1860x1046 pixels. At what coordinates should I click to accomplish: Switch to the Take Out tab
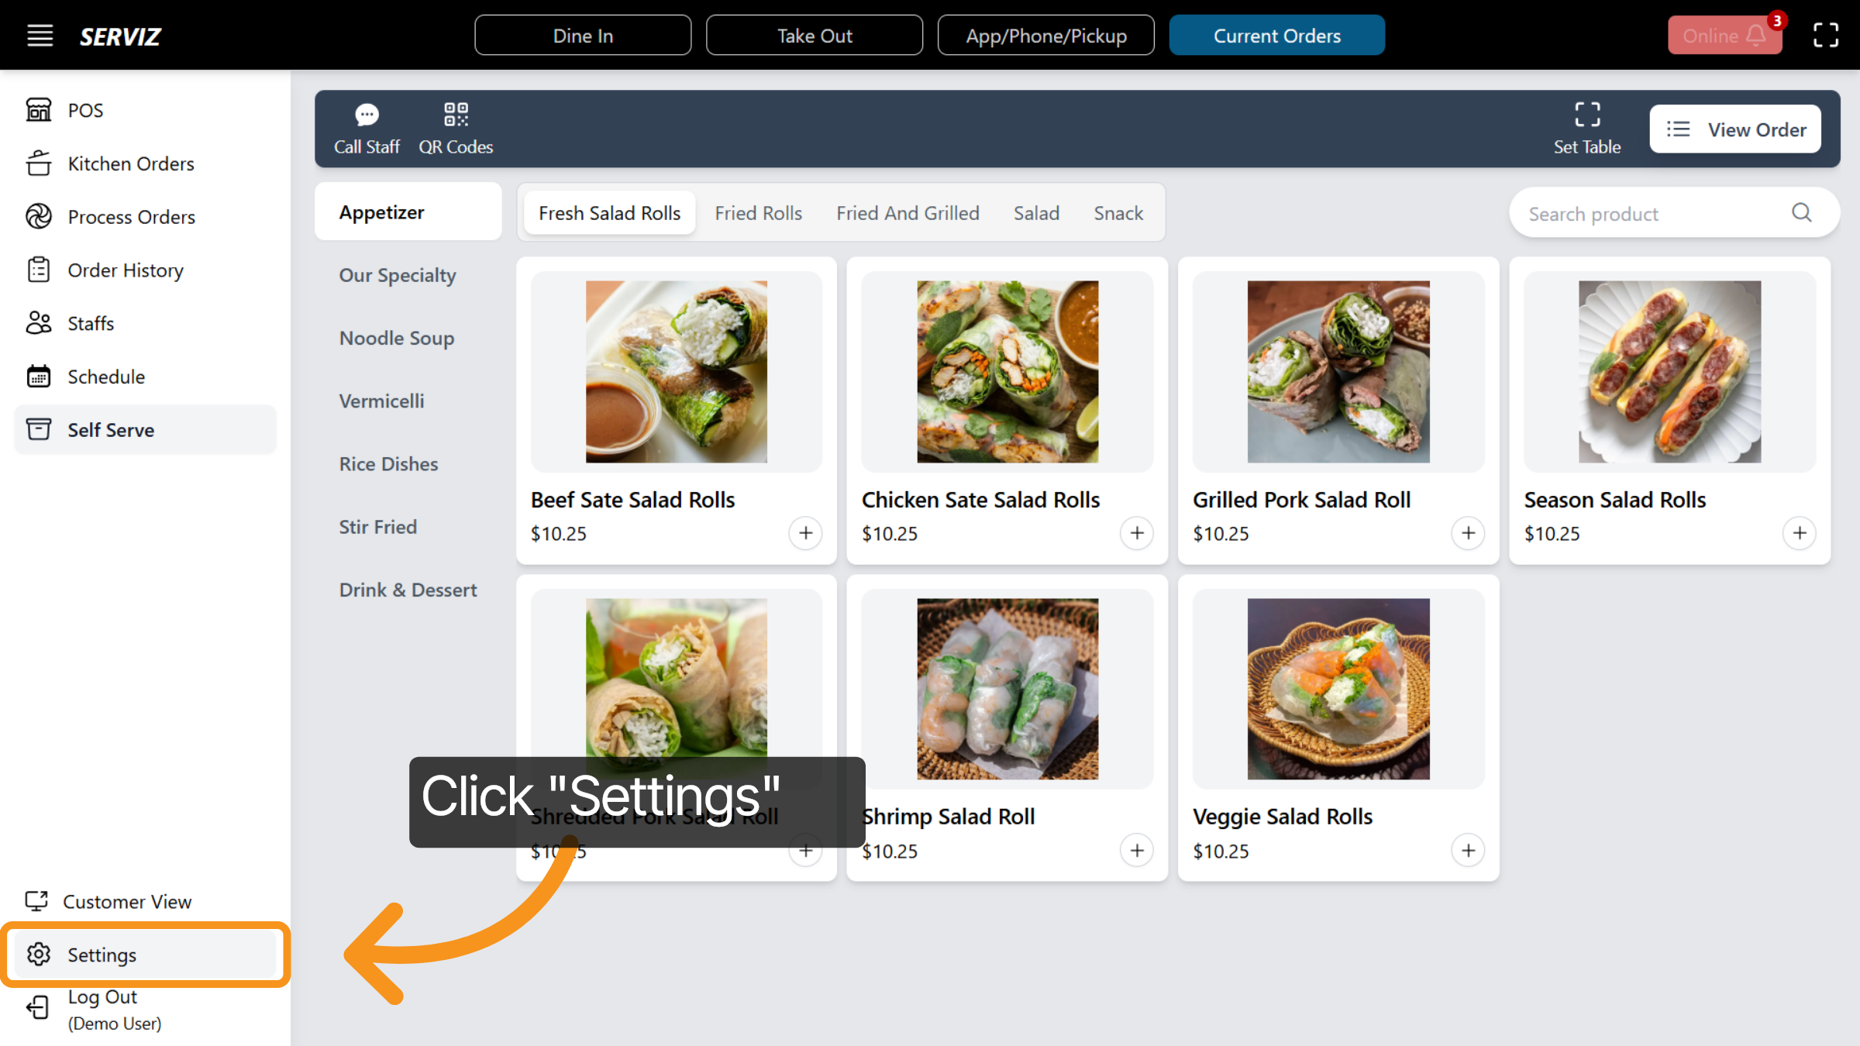coord(815,35)
